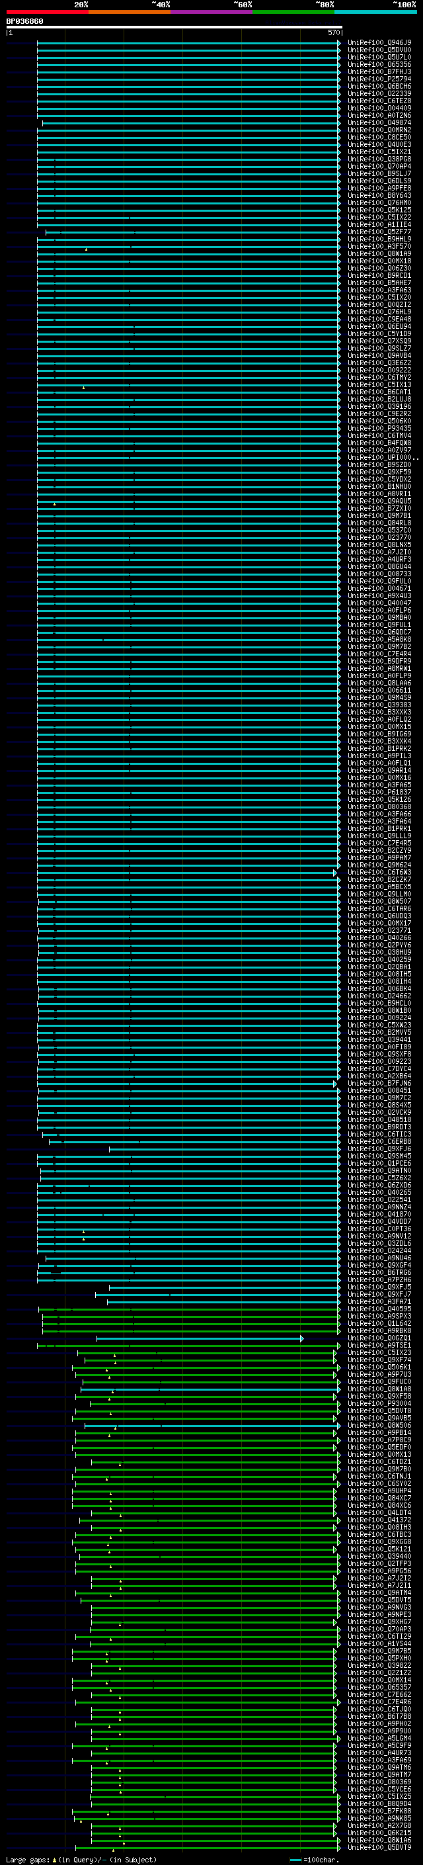Select the orange ~40% identity legend segment
This screenshot has height=1865, width=423.
pyautogui.click(x=130, y=12)
